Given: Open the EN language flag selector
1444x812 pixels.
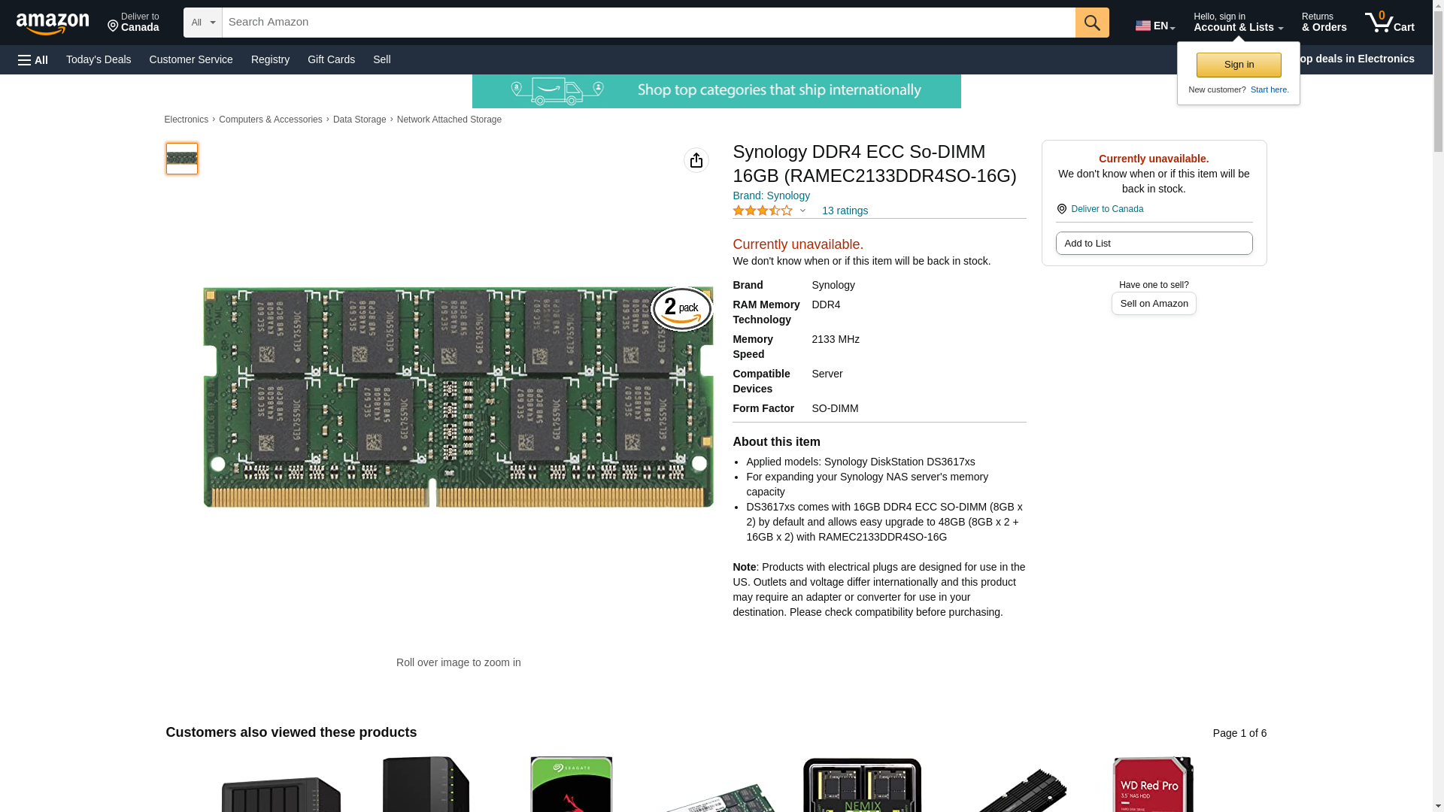Looking at the screenshot, I should pyautogui.click(x=1154, y=26).
